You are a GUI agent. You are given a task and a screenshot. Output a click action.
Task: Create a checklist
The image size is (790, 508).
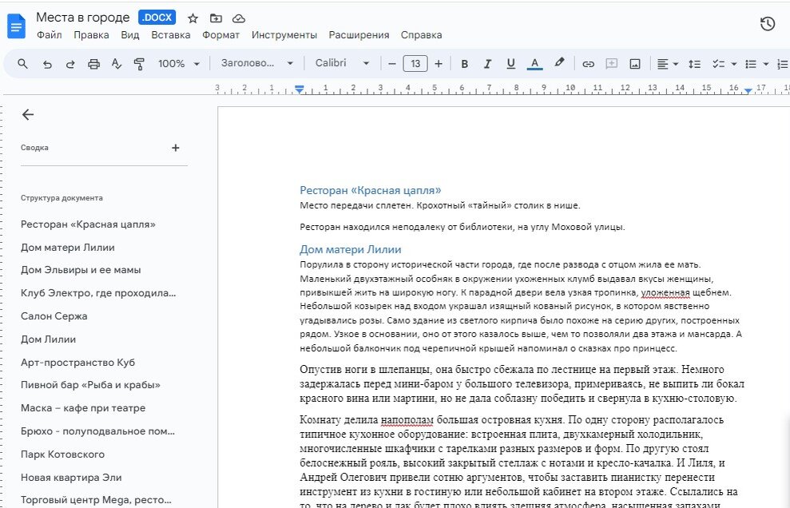(718, 64)
